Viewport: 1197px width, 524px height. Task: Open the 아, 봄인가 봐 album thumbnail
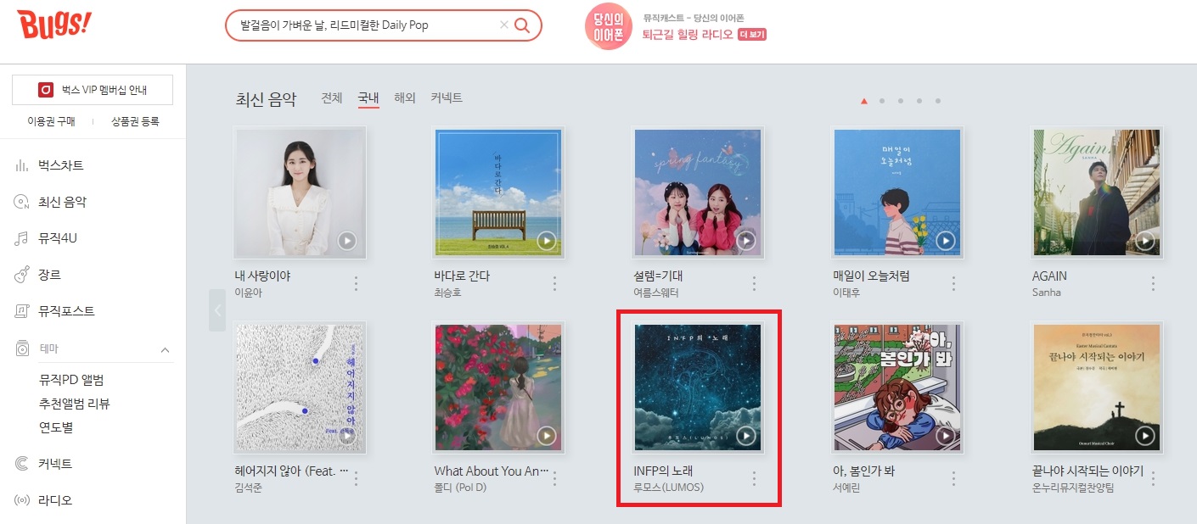[897, 388]
